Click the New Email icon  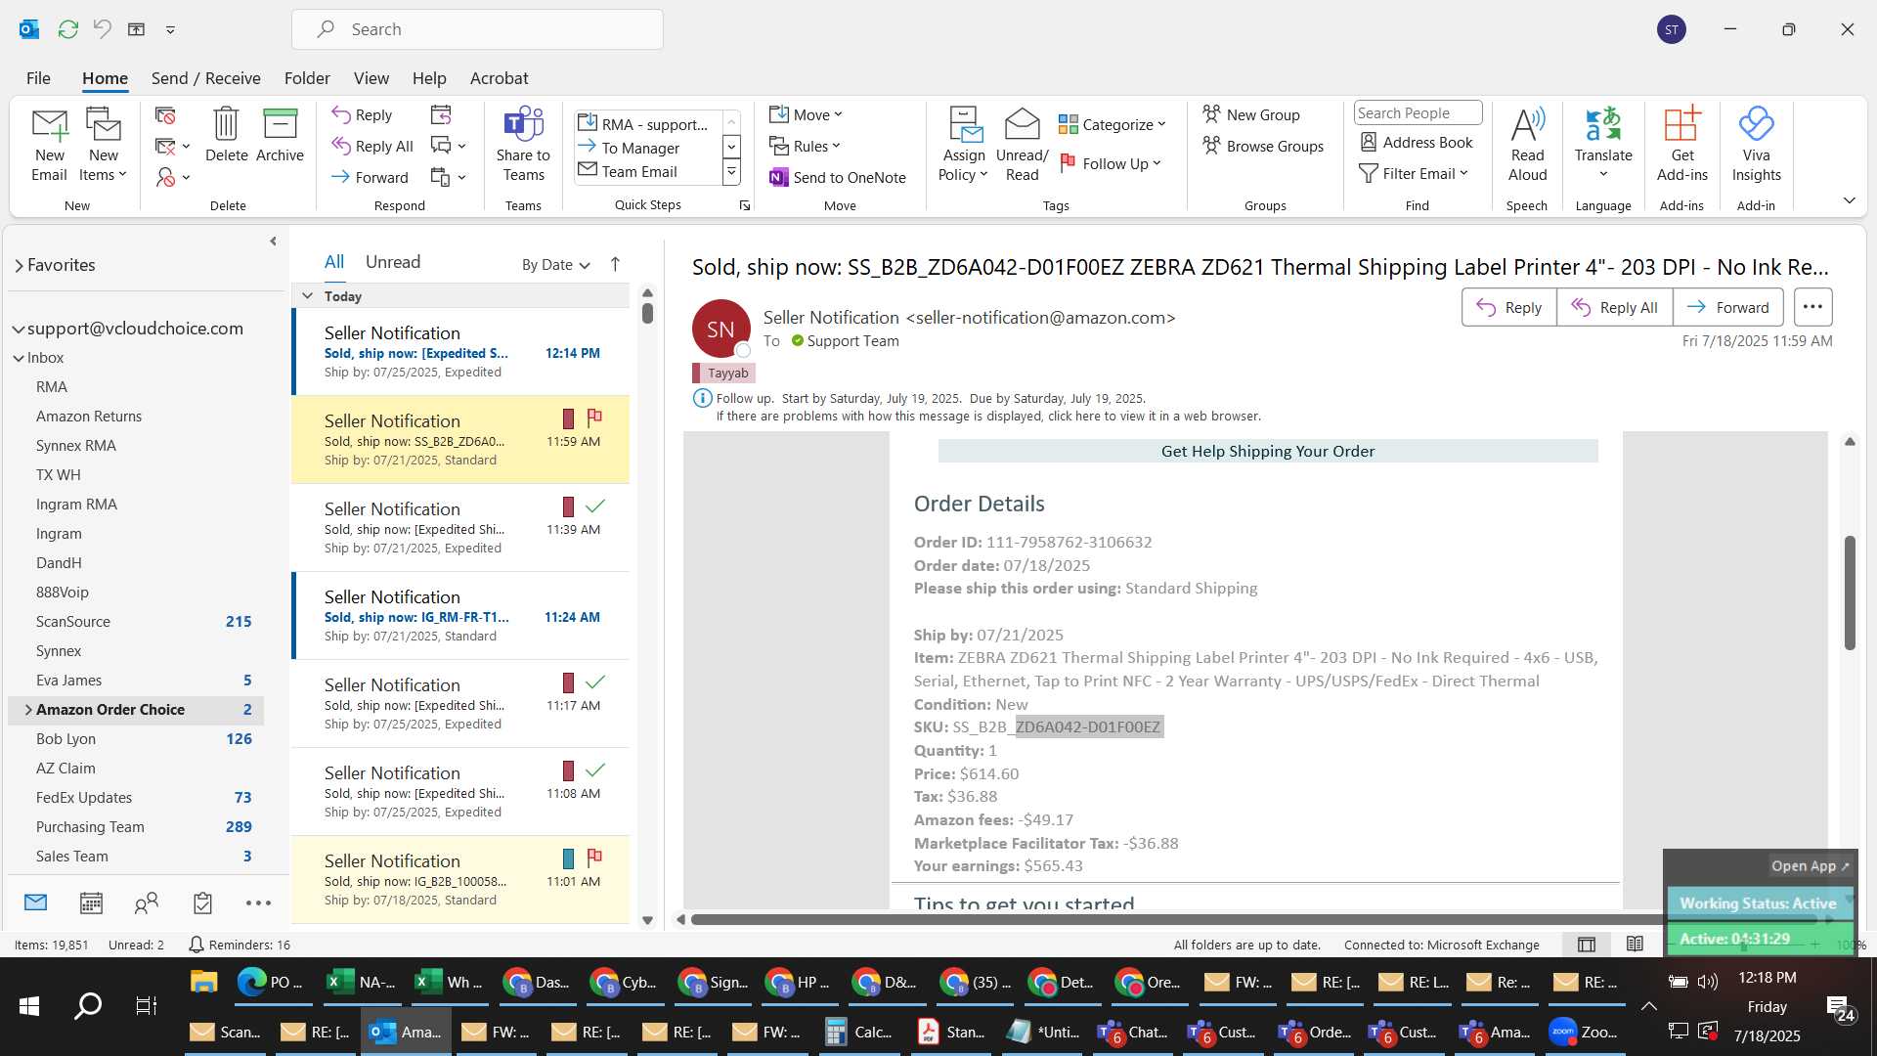click(x=49, y=145)
